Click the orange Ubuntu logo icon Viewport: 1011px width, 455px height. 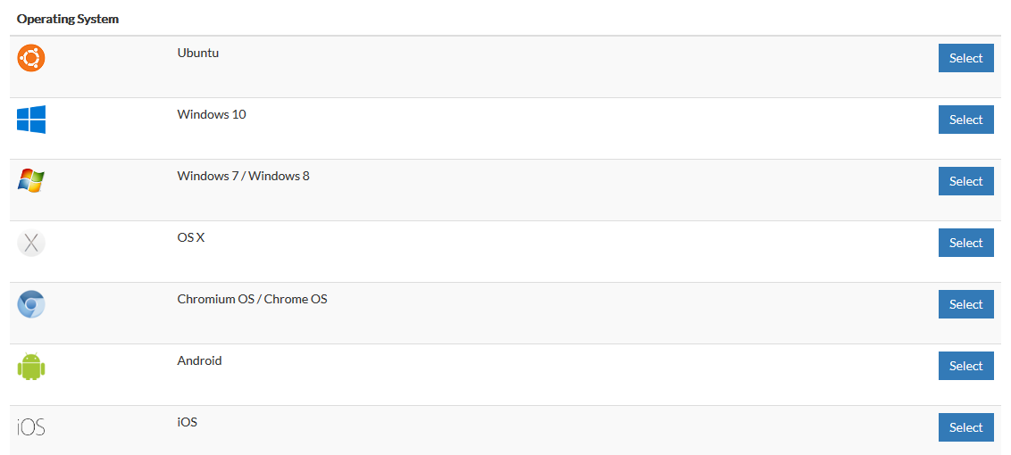31,58
